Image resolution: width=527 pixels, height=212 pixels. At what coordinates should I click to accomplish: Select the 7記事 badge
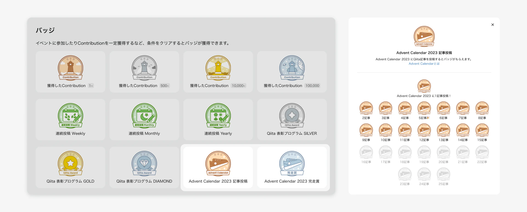click(463, 108)
